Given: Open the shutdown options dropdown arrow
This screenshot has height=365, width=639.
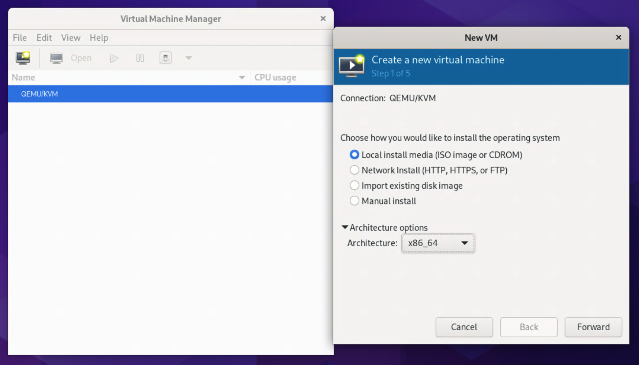Looking at the screenshot, I should tap(189, 58).
